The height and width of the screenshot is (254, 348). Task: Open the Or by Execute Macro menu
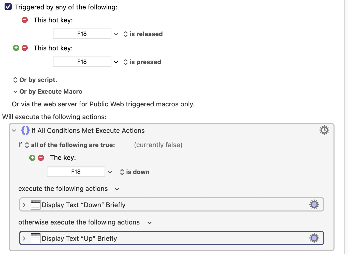(x=48, y=92)
